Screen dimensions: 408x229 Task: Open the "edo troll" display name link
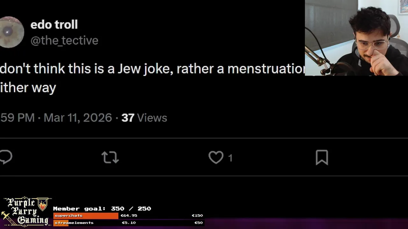(54, 24)
